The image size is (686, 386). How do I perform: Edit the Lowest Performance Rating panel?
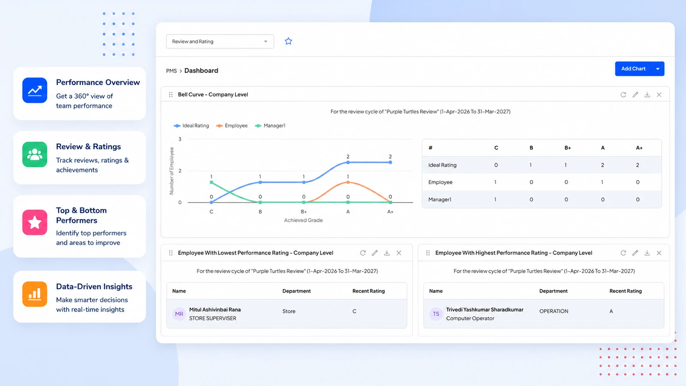pos(375,253)
